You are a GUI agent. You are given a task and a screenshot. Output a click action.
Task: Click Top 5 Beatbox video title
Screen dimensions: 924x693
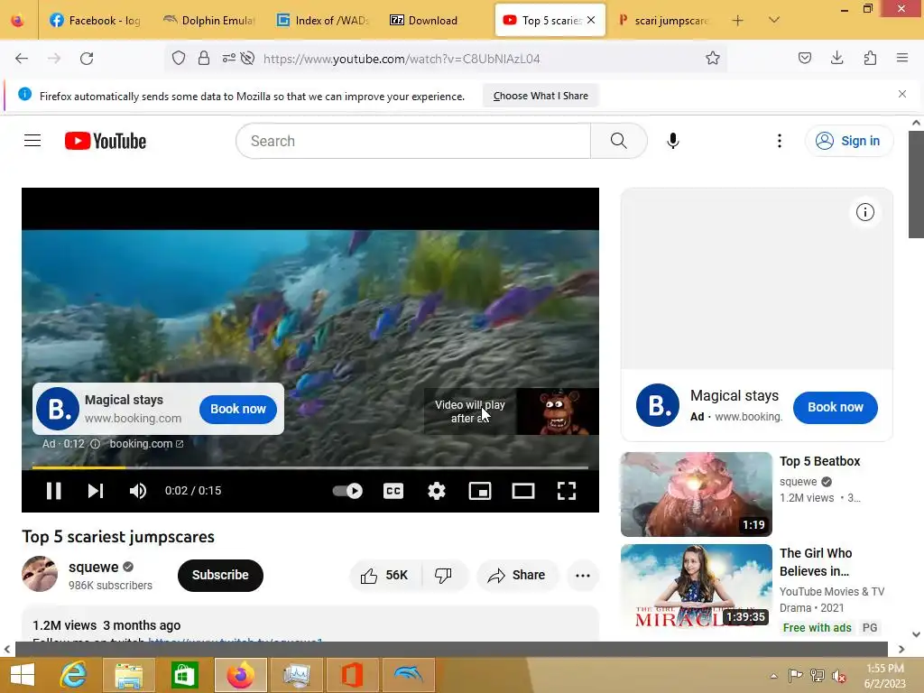pos(819,461)
